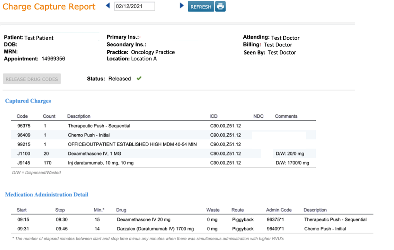Click the report date input field
The image size is (394, 250).
[x=134, y=7]
